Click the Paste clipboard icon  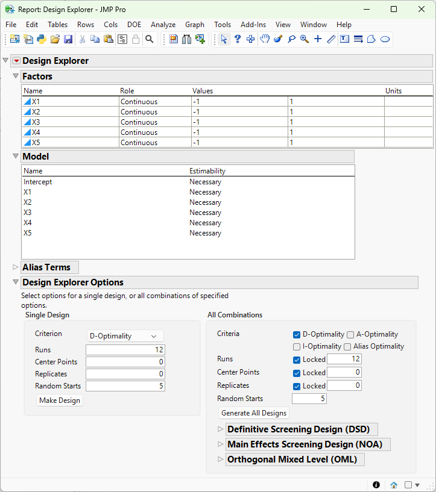pyautogui.click(x=109, y=39)
